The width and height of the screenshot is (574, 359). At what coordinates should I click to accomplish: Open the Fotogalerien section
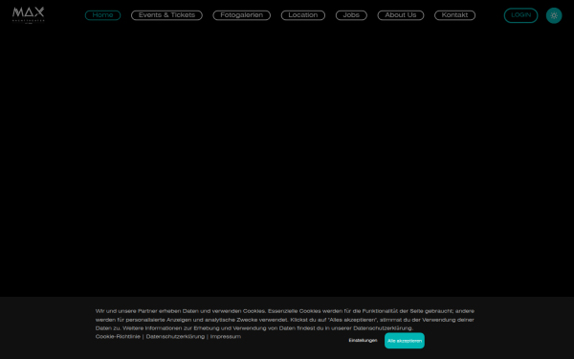tap(242, 15)
